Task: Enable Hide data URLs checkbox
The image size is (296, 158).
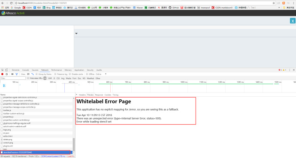Action: pyautogui.click(x=28, y=78)
